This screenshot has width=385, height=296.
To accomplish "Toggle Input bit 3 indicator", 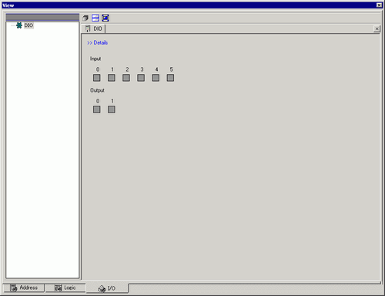I will pyautogui.click(x=141, y=78).
